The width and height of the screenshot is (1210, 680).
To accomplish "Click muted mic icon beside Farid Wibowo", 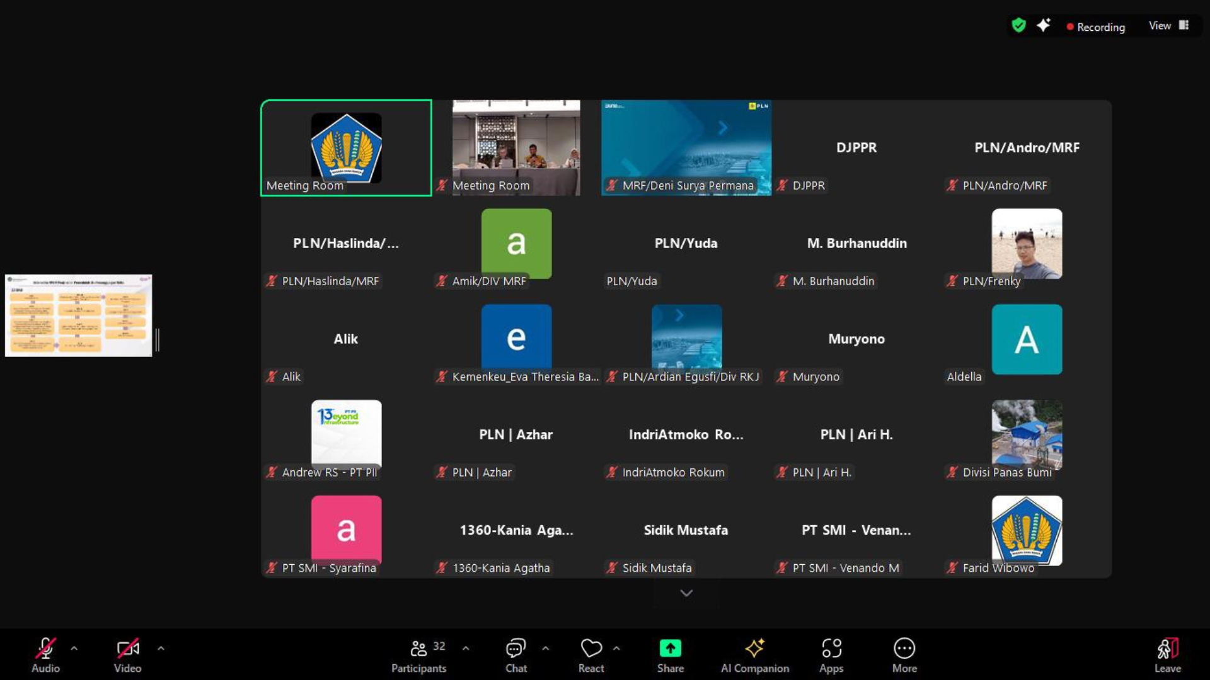I will click(952, 568).
